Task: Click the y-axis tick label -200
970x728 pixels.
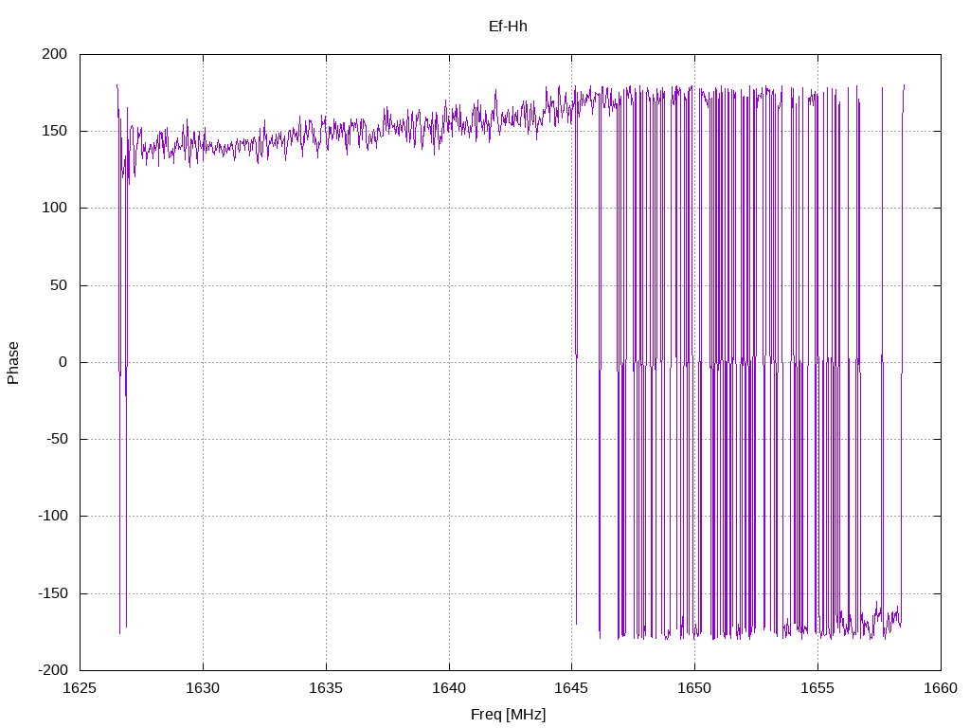Action: tap(53, 670)
